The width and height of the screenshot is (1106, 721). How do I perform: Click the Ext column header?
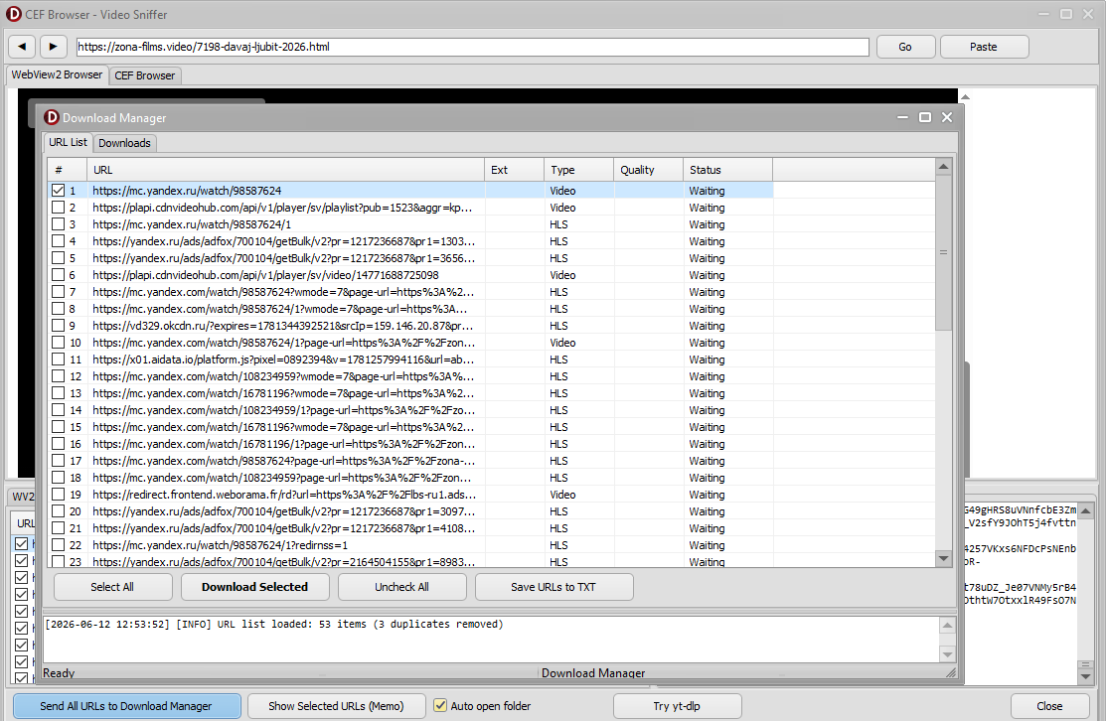click(514, 170)
